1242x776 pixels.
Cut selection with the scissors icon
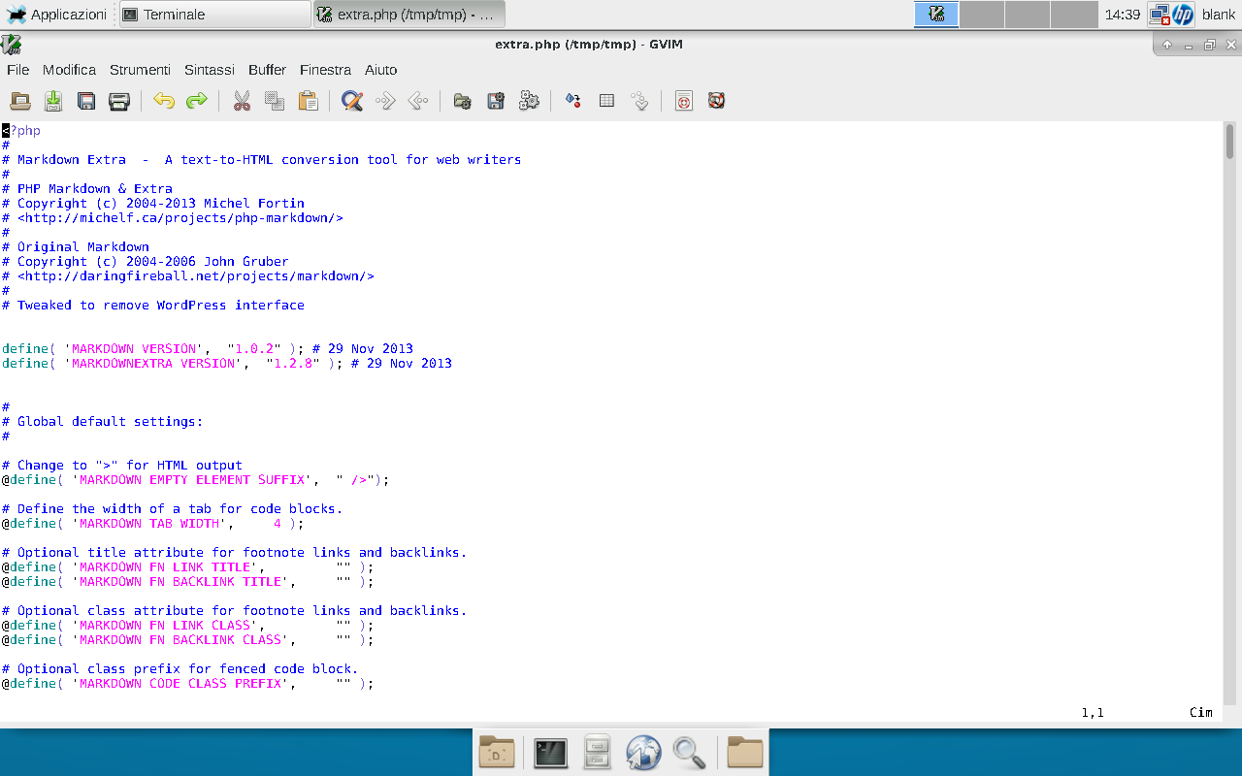point(242,101)
